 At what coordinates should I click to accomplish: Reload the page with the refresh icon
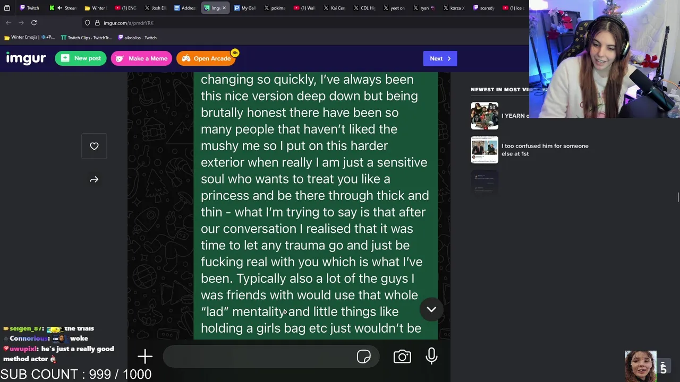click(x=34, y=23)
